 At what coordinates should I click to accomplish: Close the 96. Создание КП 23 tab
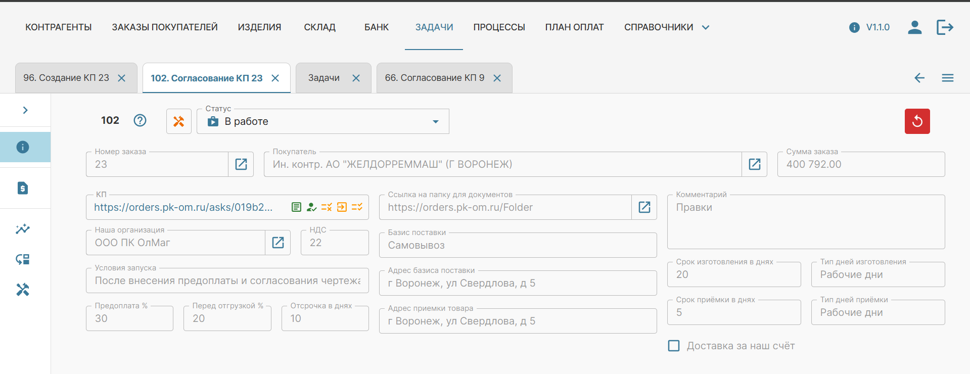(x=122, y=78)
